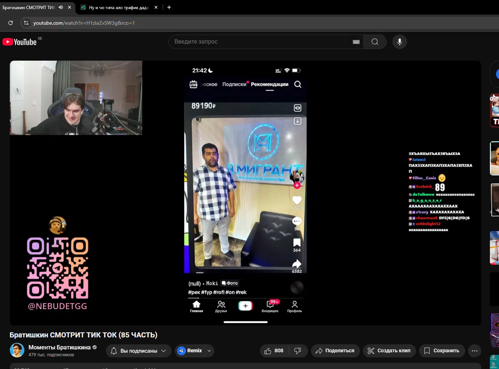Click the TikTok download arrow icon
This screenshot has width=499, height=369.
298,121
